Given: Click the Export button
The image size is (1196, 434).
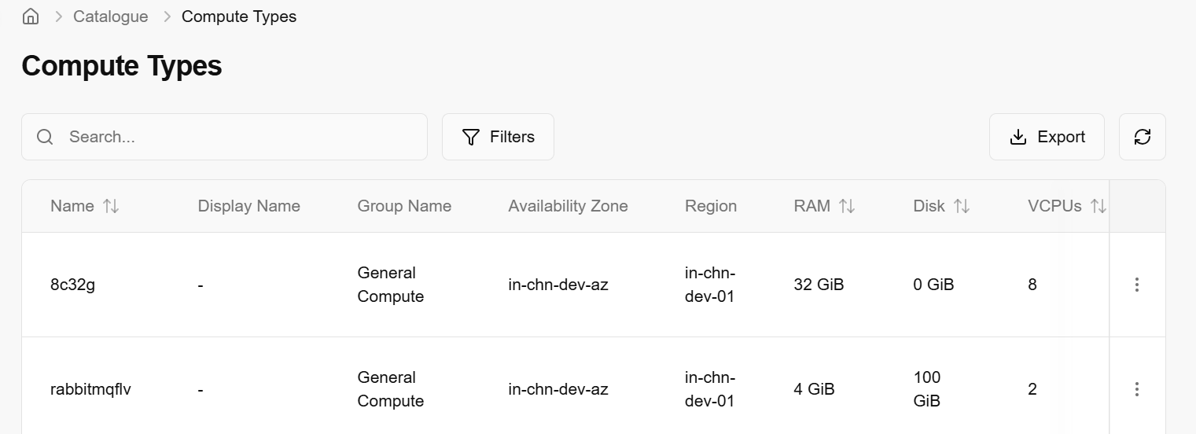Looking at the screenshot, I should pos(1047,137).
